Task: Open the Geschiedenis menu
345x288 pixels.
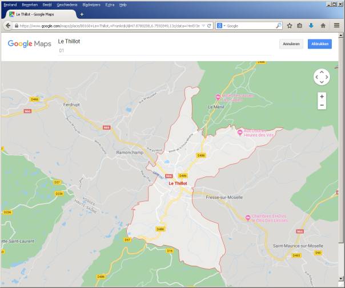Action: click(x=67, y=5)
